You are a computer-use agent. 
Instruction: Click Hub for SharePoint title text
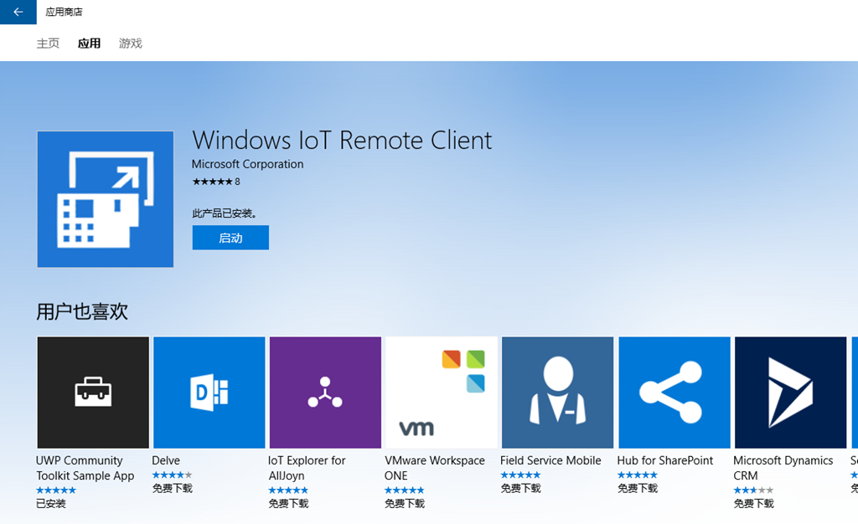click(664, 460)
